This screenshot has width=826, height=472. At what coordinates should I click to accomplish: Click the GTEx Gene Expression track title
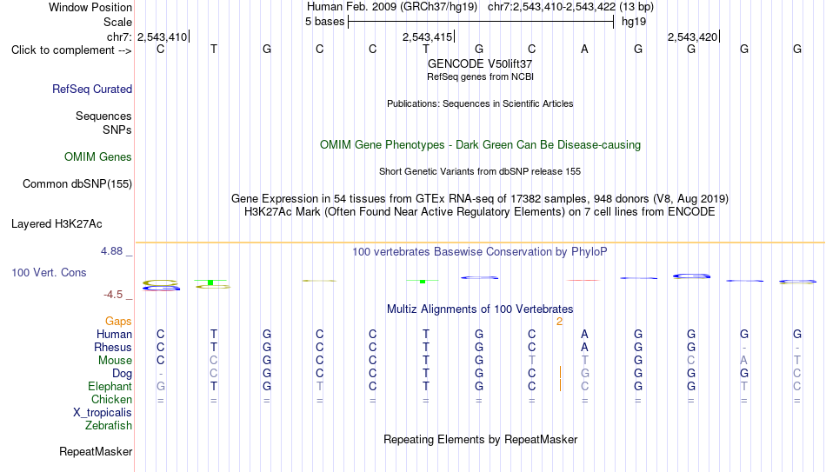coord(480,198)
